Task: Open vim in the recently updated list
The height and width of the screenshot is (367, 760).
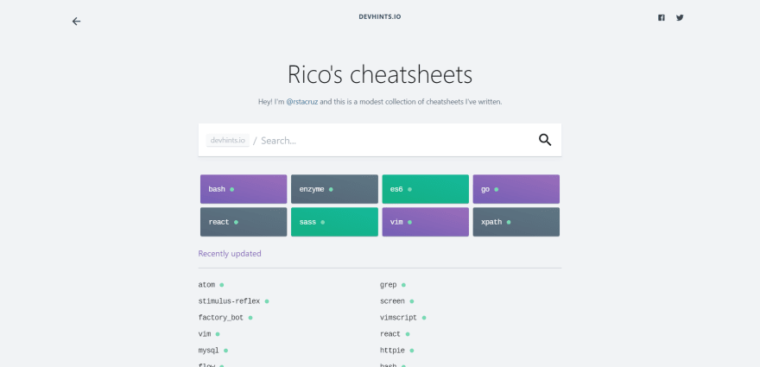Action: 209,334
